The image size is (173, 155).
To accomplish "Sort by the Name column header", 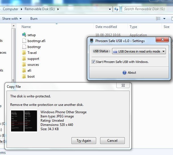I will pos(26,27).
